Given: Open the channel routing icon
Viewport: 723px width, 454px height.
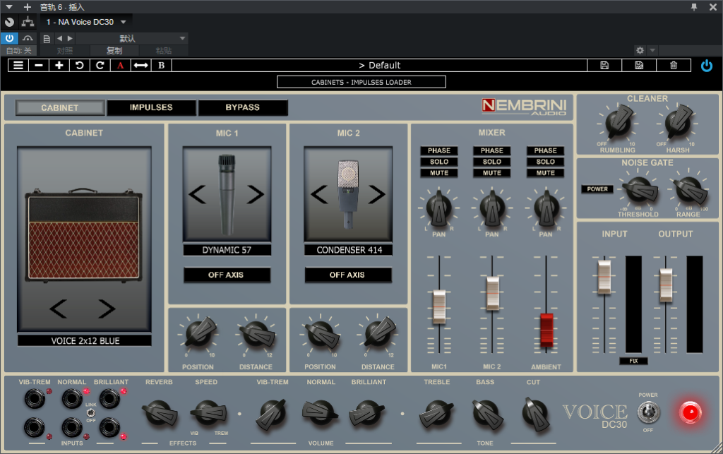Looking at the screenshot, I should [x=28, y=22].
